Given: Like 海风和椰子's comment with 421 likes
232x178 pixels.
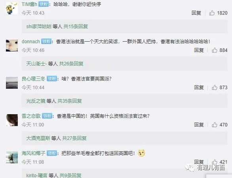Looking at the screenshot, I should click(x=215, y=162).
